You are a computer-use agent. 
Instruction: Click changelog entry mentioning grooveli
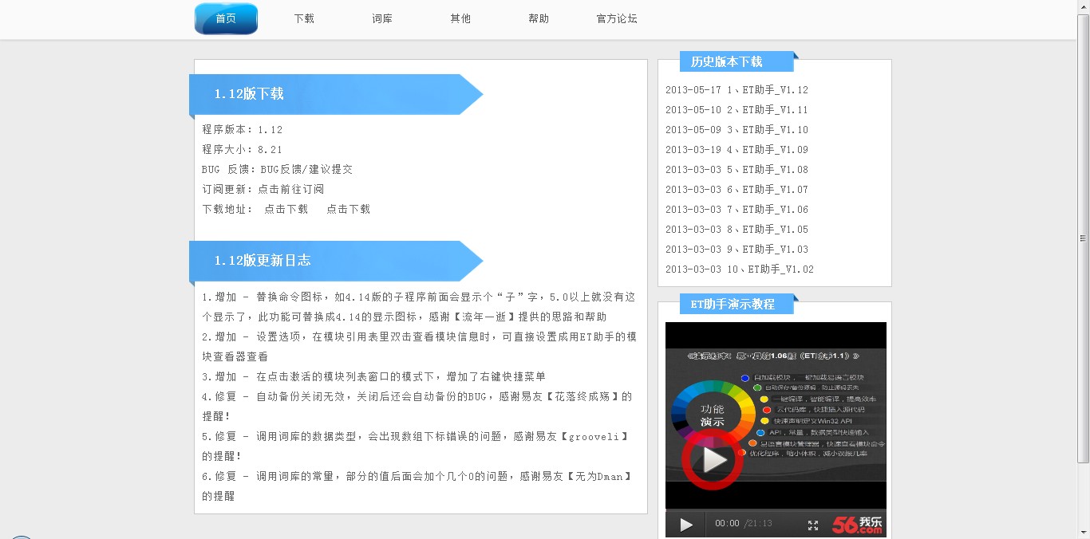point(416,447)
